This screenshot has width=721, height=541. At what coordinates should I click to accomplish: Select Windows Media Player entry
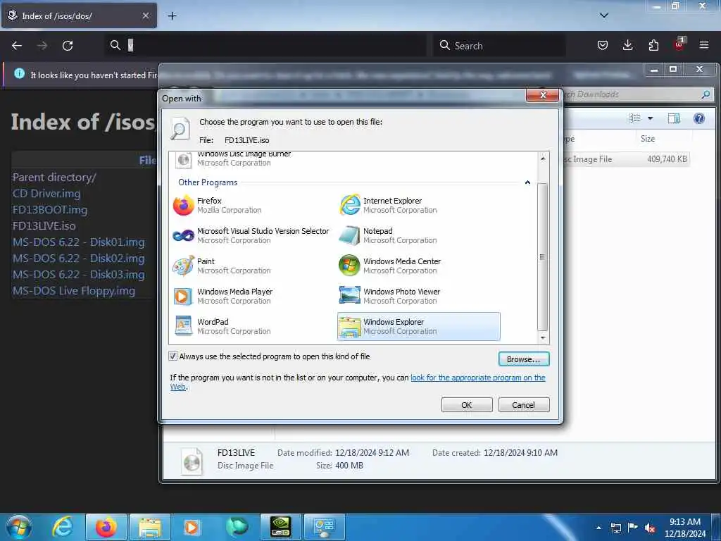[252, 297]
